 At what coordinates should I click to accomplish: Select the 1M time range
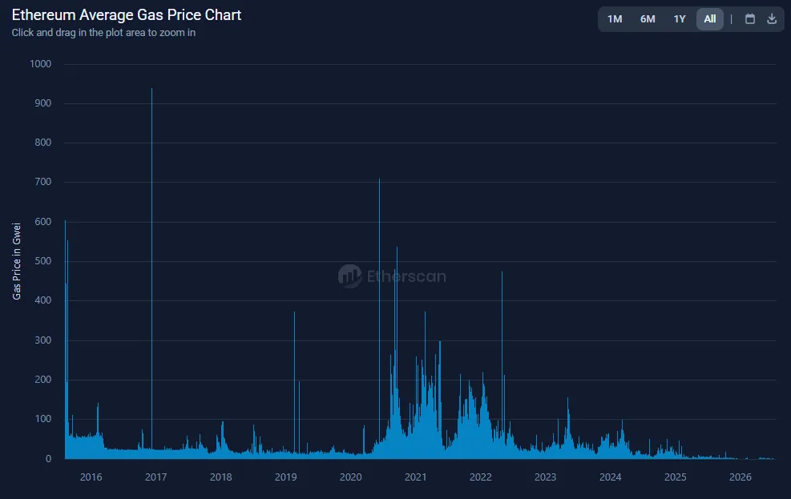615,19
